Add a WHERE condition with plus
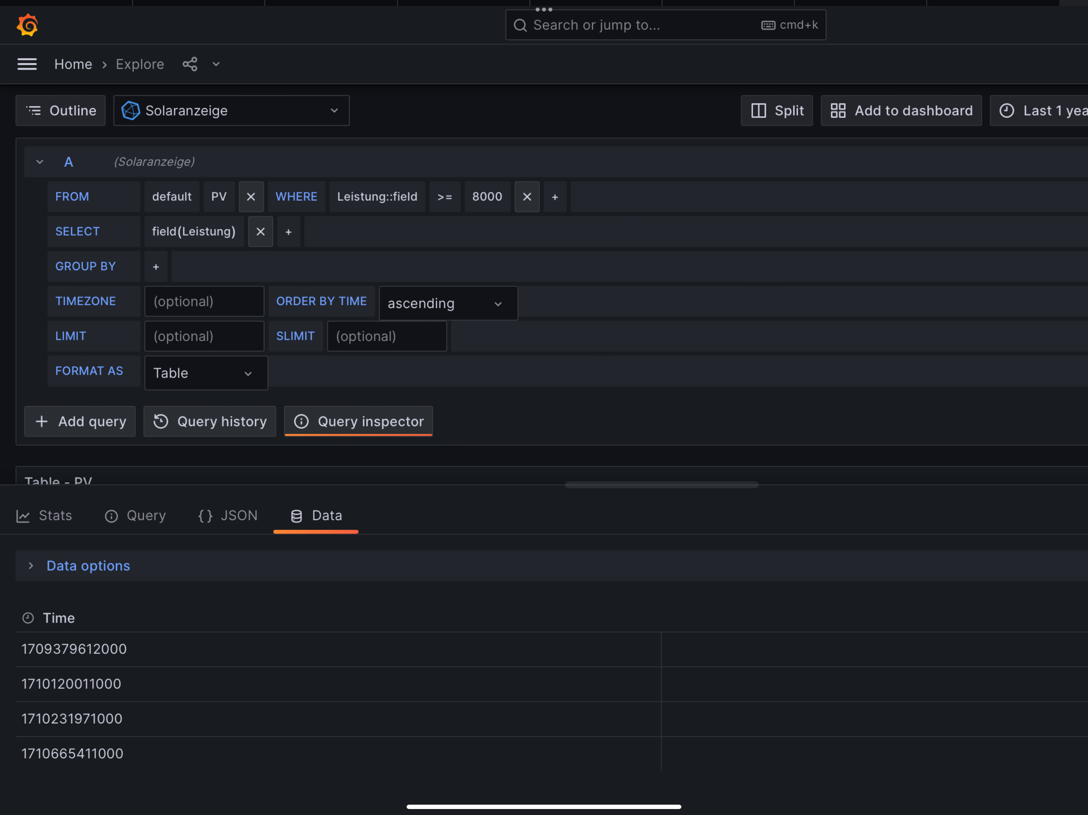This screenshot has height=815, width=1088. [x=555, y=197]
